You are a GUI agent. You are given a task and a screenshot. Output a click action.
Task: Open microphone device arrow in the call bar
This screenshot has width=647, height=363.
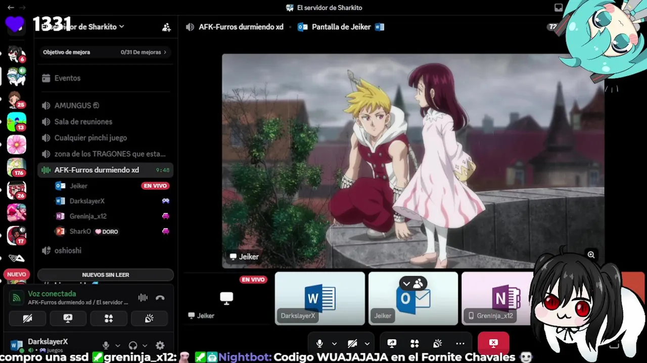(x=334, y=343)
